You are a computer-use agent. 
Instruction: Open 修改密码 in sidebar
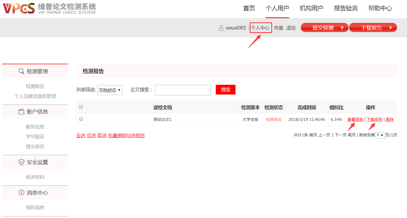pos(35,177)
